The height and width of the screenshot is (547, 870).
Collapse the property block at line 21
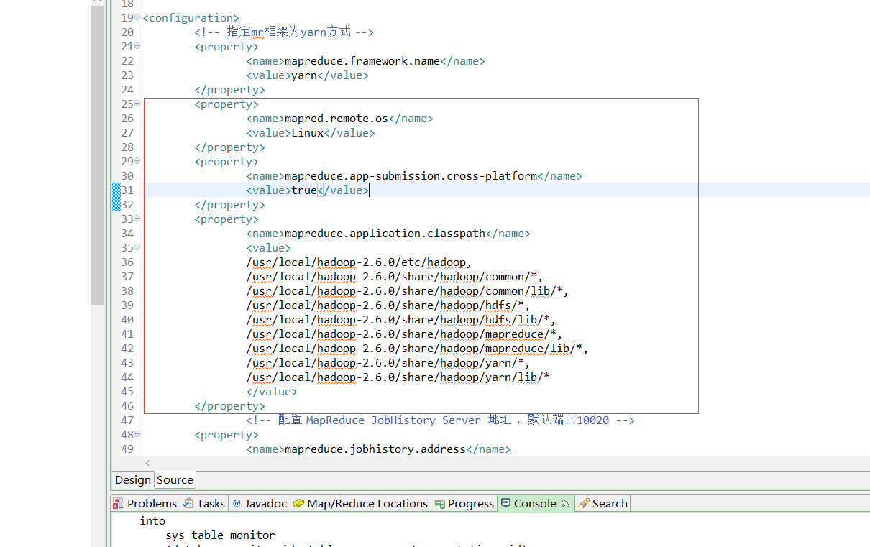[137, 46]
